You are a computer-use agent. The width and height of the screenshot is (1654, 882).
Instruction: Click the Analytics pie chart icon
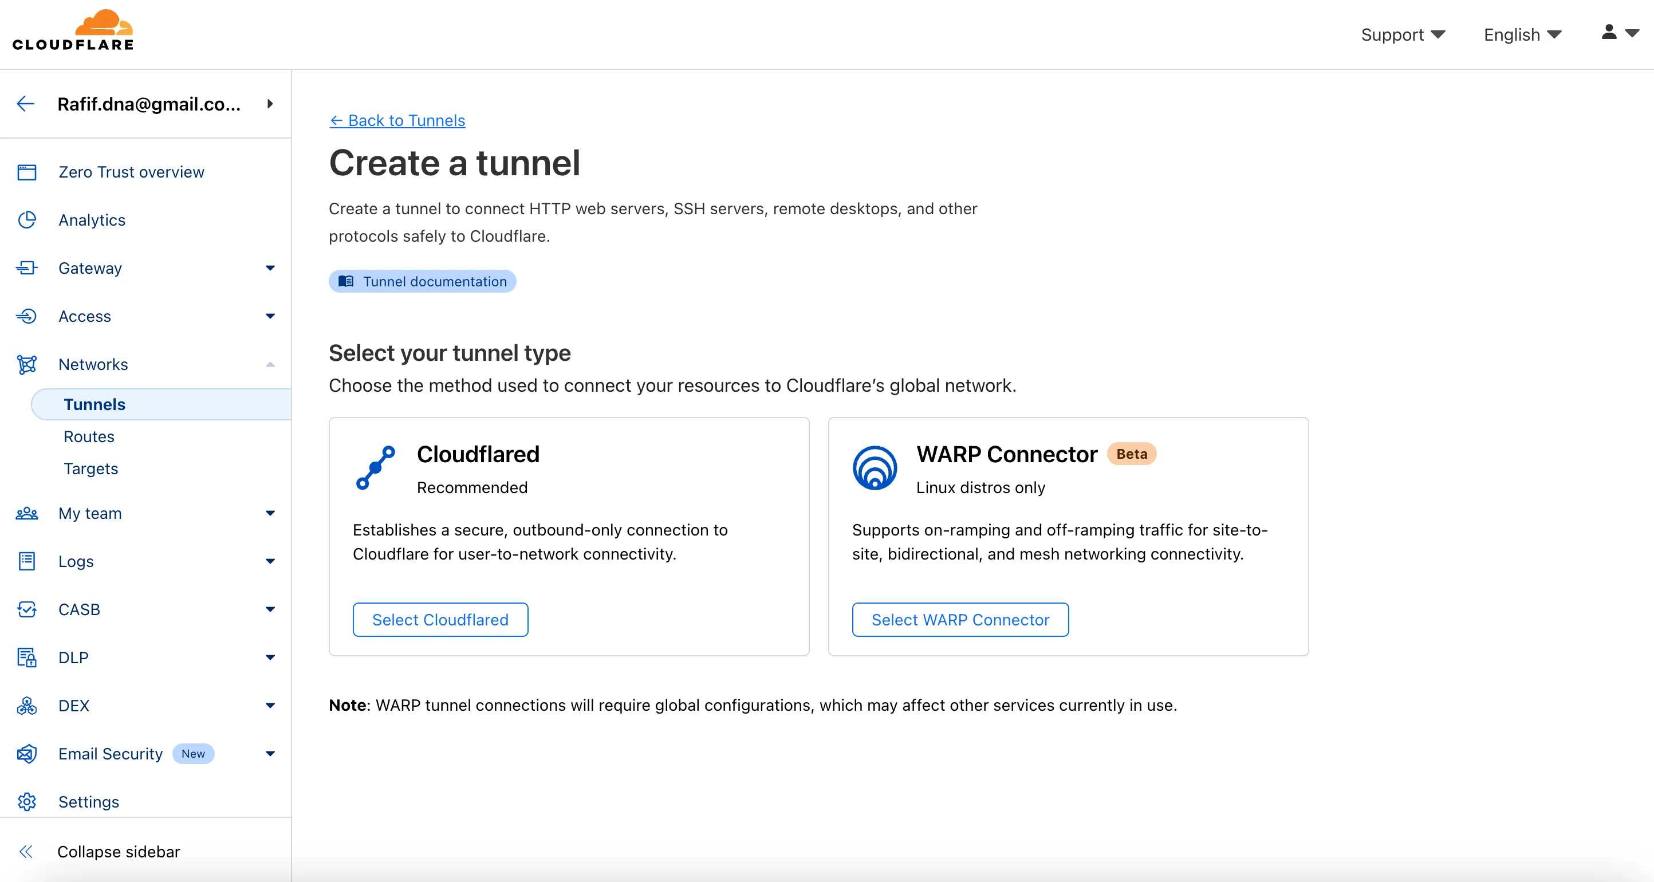tap(26, 220)
